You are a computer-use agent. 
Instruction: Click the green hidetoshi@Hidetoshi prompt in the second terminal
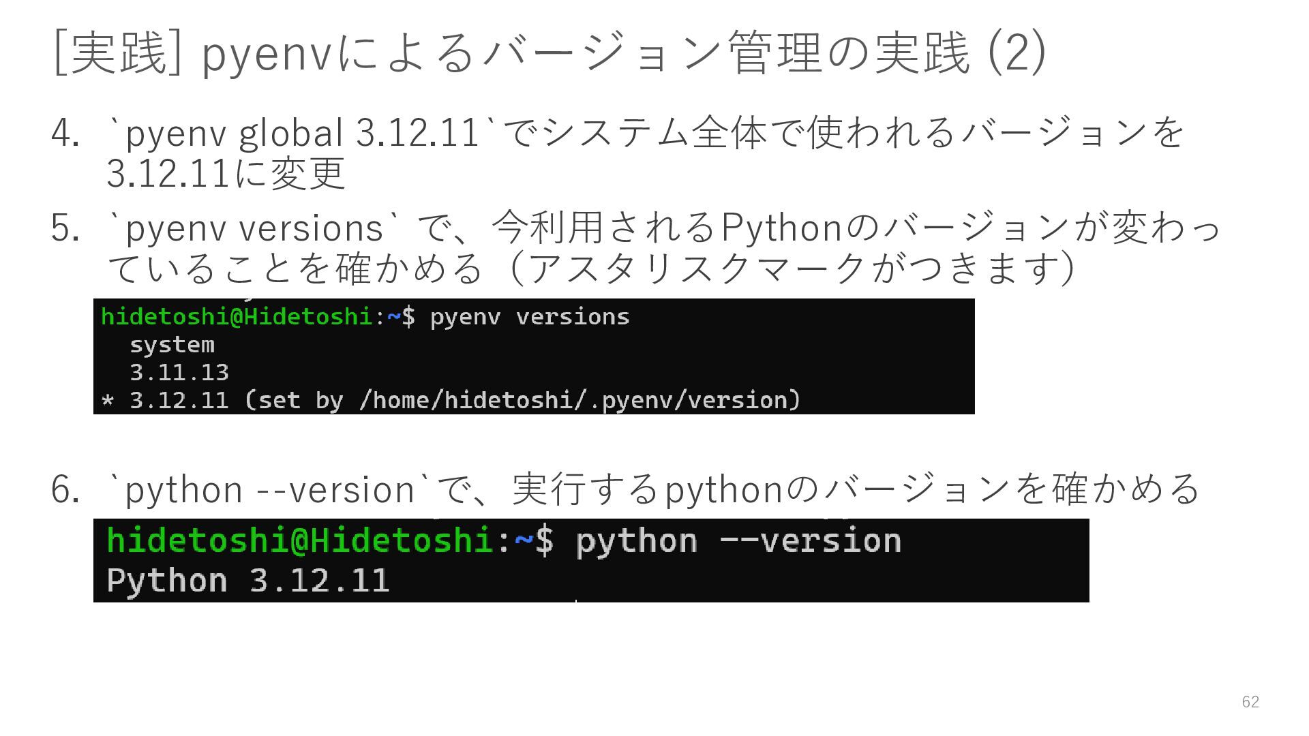tap(300, 541)
